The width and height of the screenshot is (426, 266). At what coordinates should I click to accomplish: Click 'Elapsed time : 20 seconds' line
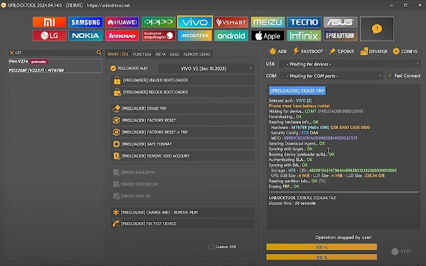coord(292,203)
